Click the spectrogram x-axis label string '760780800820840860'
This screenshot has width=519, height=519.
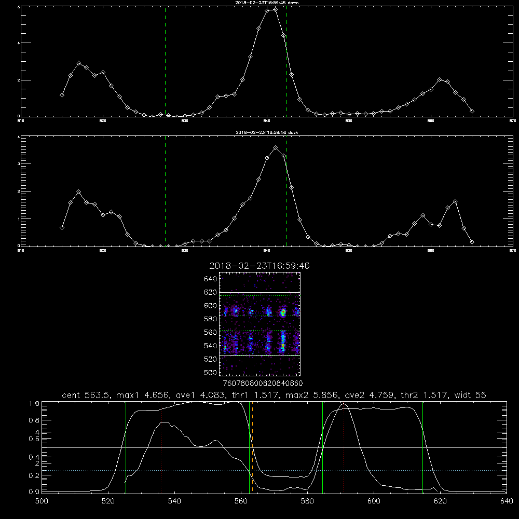click(263, 384)
